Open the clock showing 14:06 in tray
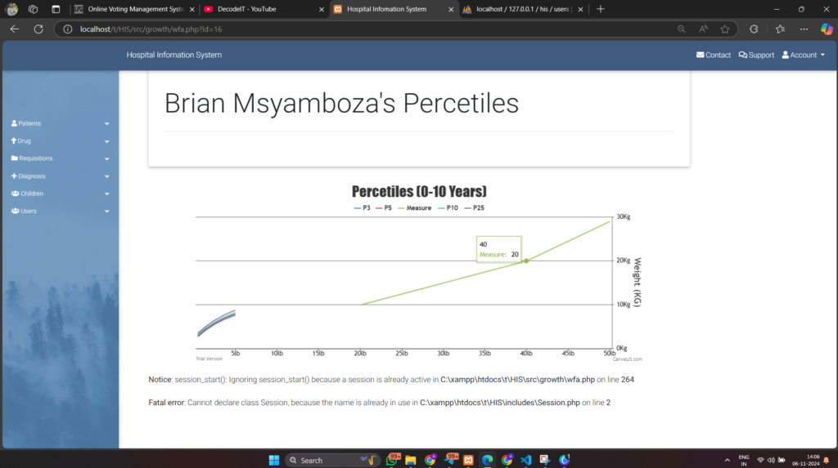 (806, 460)
